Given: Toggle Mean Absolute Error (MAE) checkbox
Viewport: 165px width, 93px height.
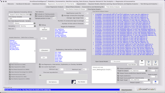Looking at the screenshot, I should [10, 65].
